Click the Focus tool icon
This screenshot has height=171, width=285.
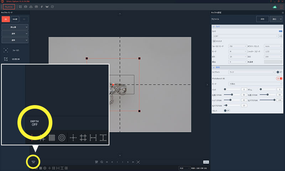[6, 50]
